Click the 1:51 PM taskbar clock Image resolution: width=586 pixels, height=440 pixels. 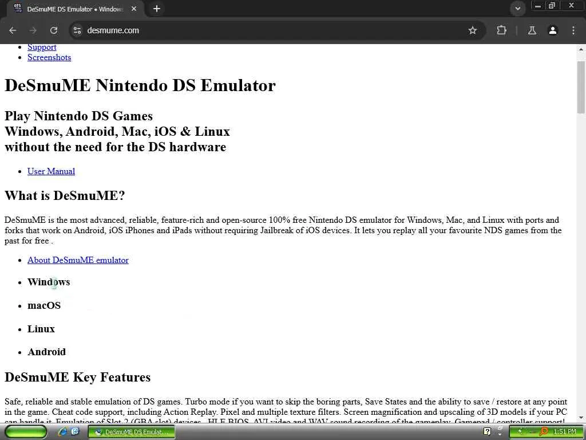(x=565, y=432)
